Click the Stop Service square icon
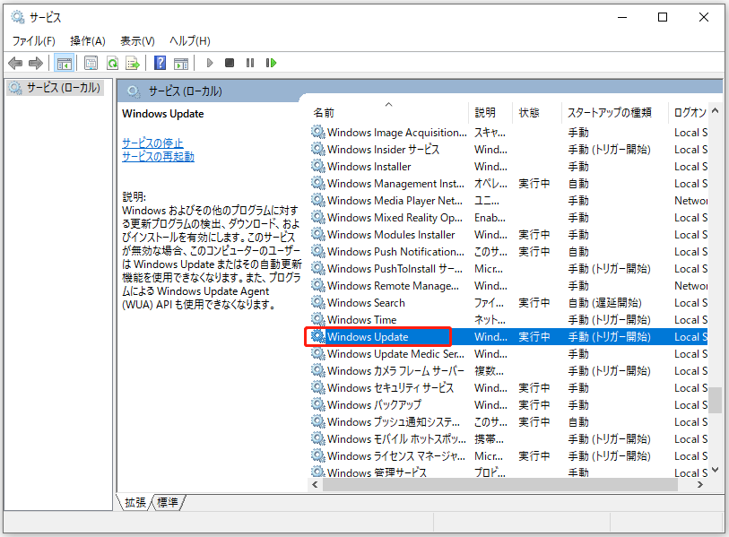The height and width of the screenshot is (537, 729). coord(230,63)
